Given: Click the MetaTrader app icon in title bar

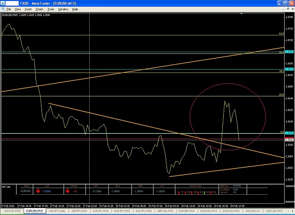Looking at the screenshot, I should pyautogui.click(x=3, y=3).
